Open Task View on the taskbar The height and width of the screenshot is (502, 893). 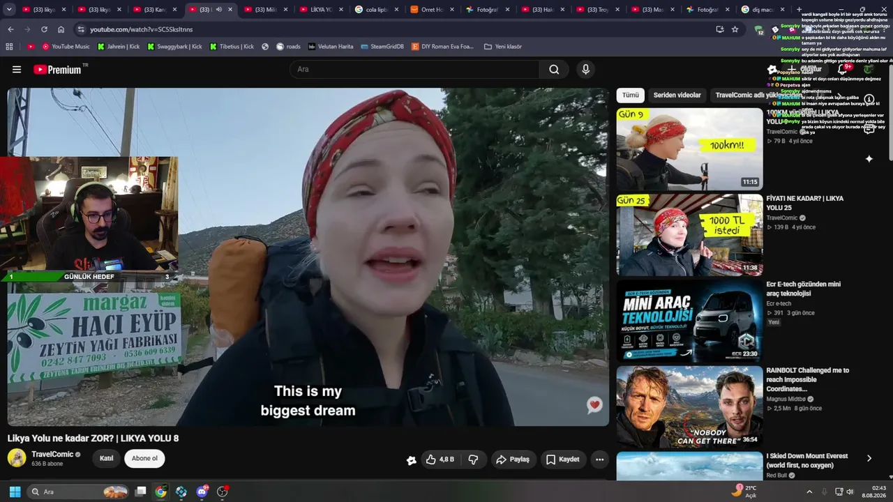[x=140, y=492]
